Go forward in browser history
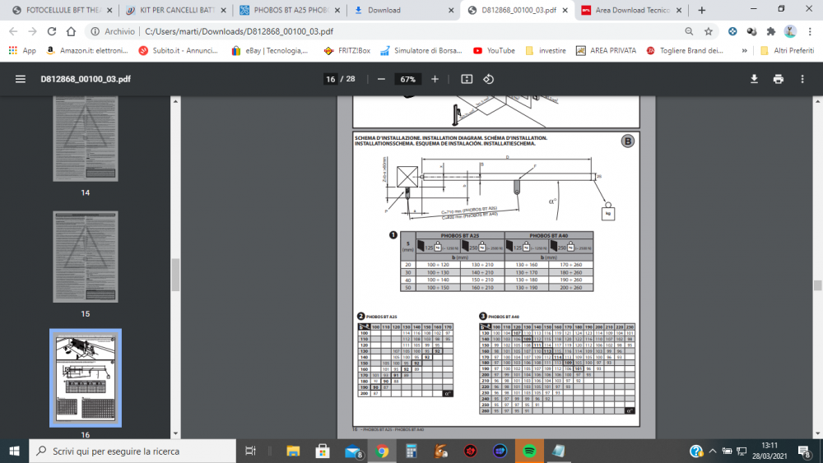Screen dimensions: 823x463 click(33, 31)
